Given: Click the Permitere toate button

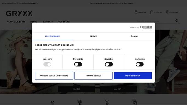Looking at the screenshot, I should coord(133,75).
